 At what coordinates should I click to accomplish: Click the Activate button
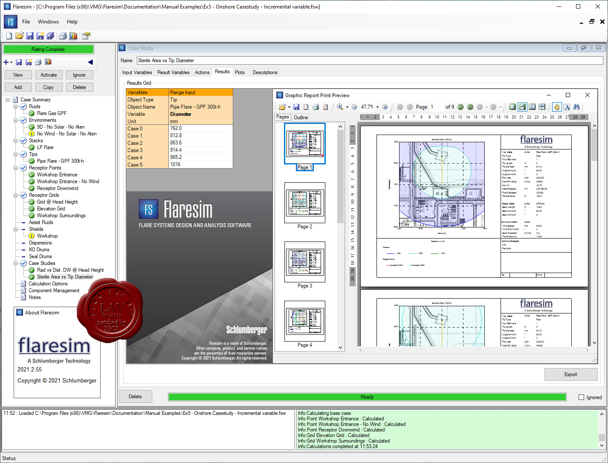coord(49,75)
